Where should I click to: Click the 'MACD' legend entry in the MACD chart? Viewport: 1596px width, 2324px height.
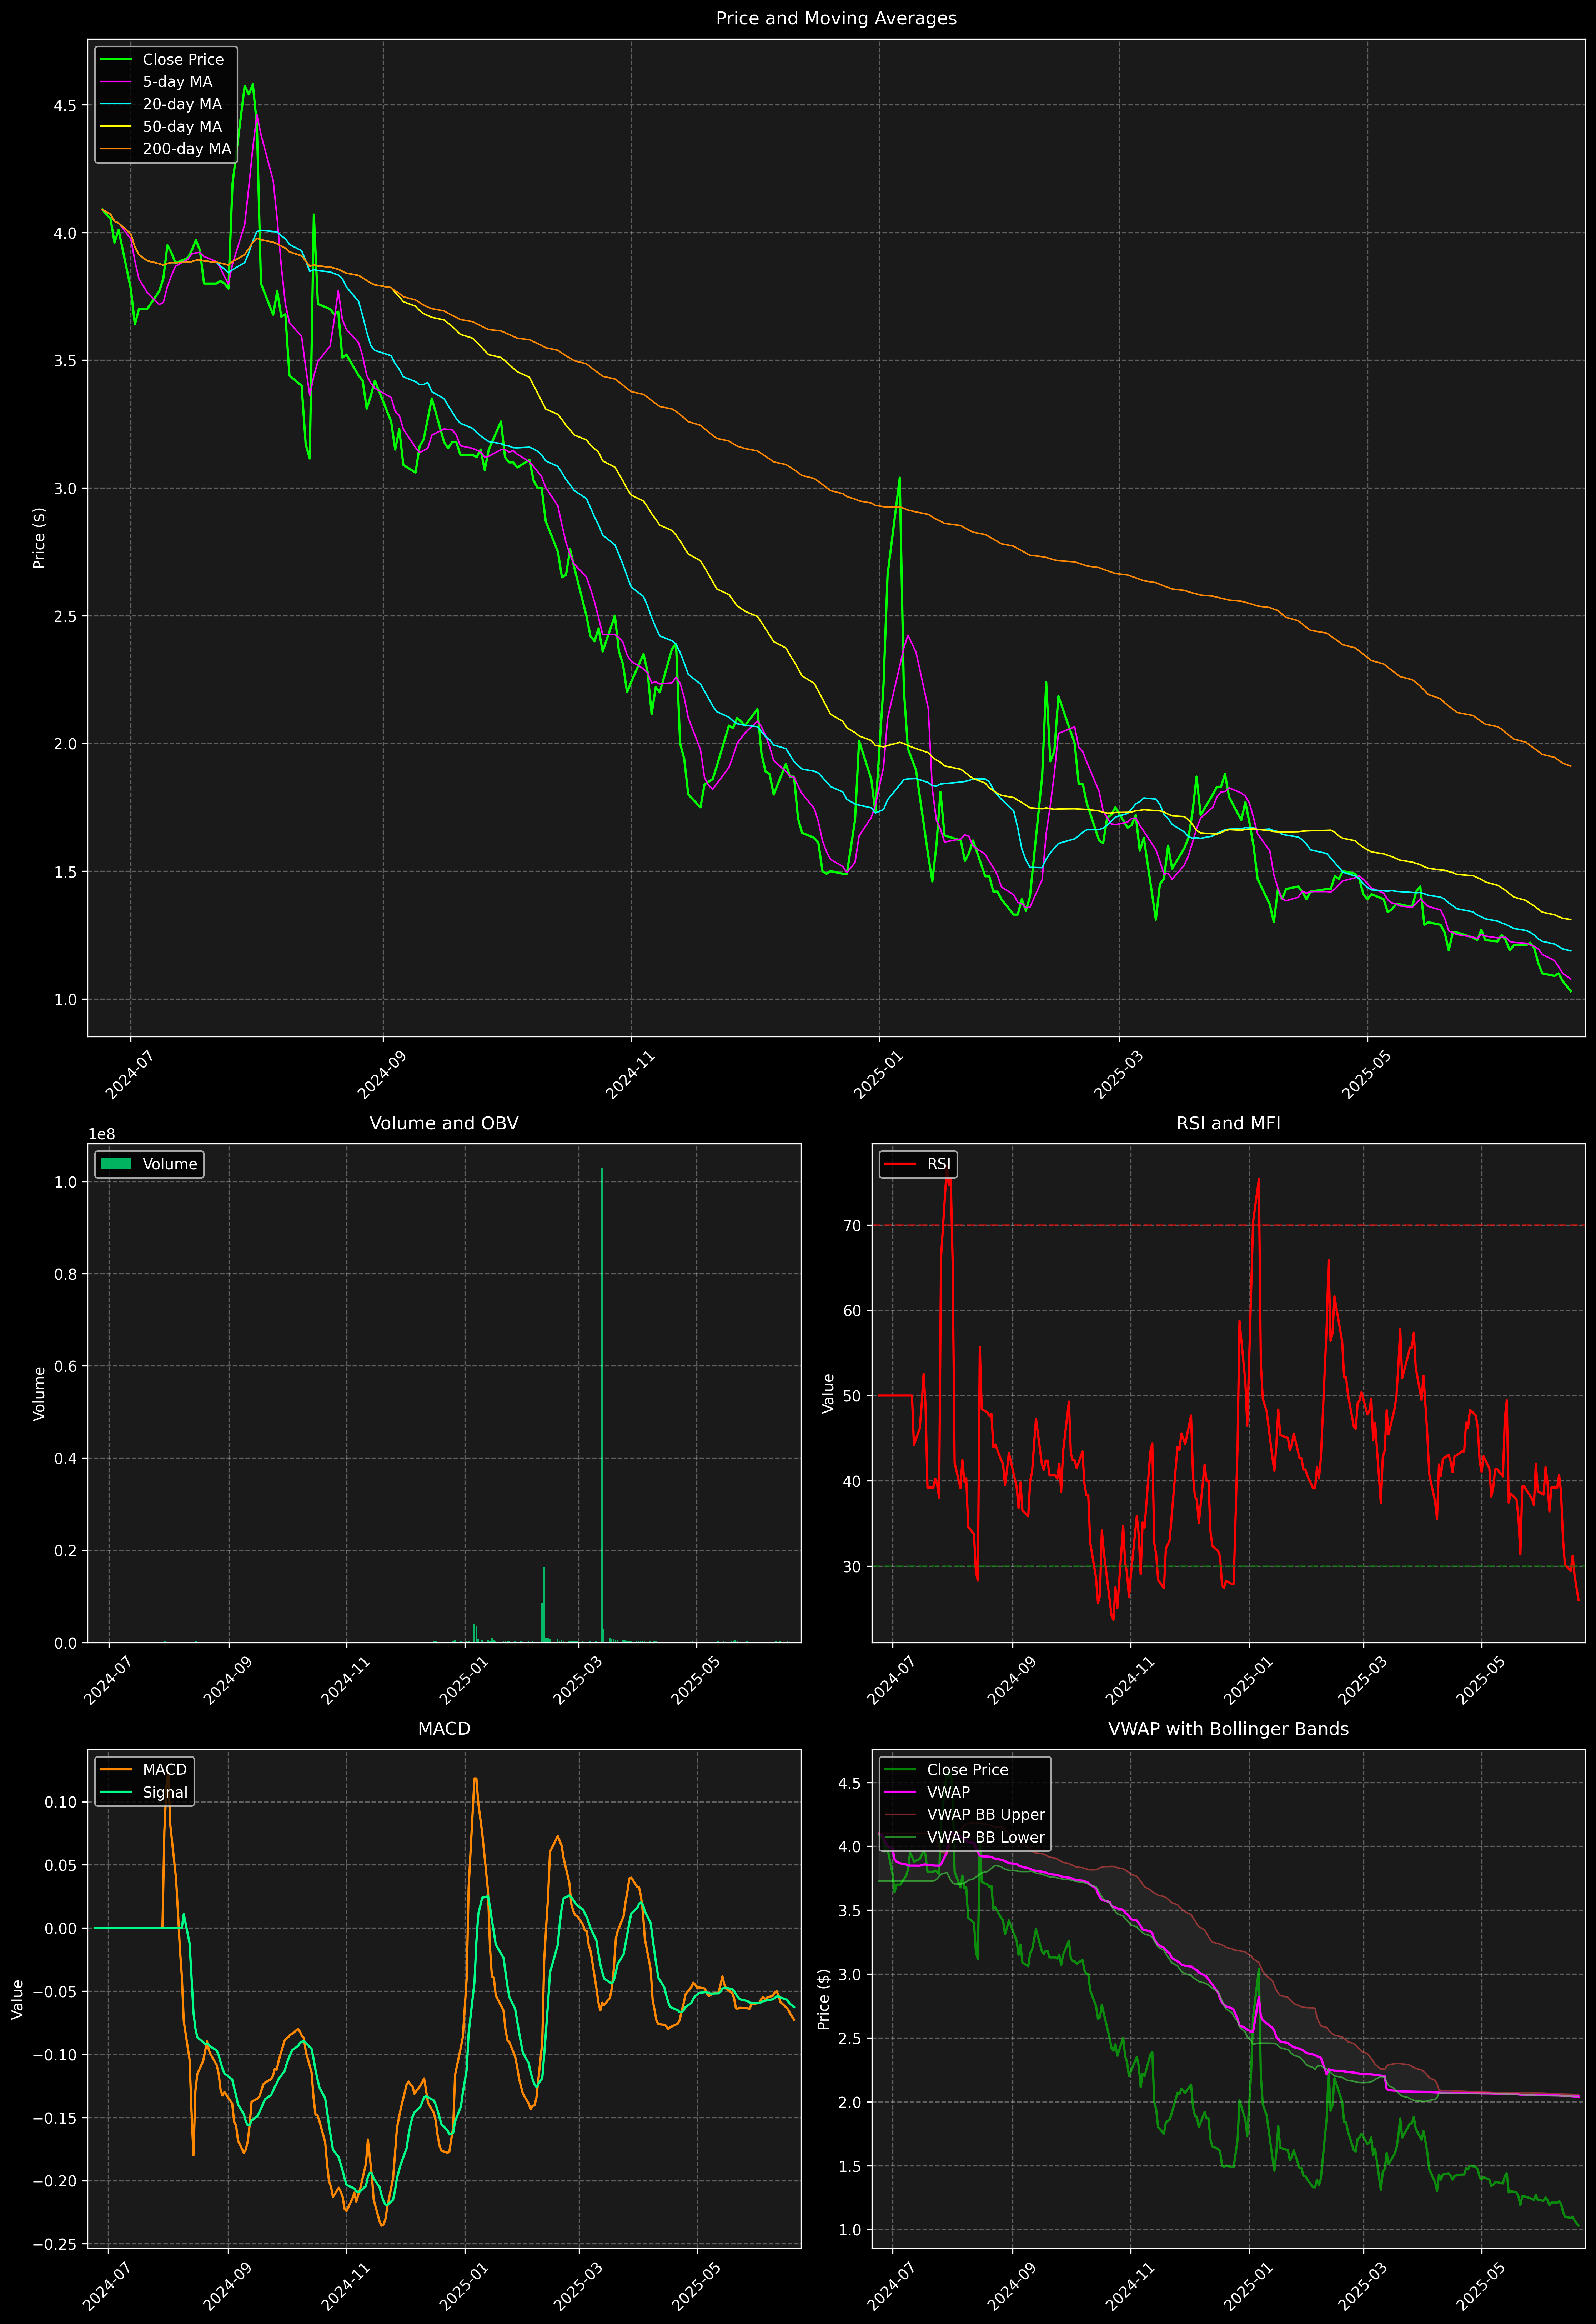click(165, 1770)
